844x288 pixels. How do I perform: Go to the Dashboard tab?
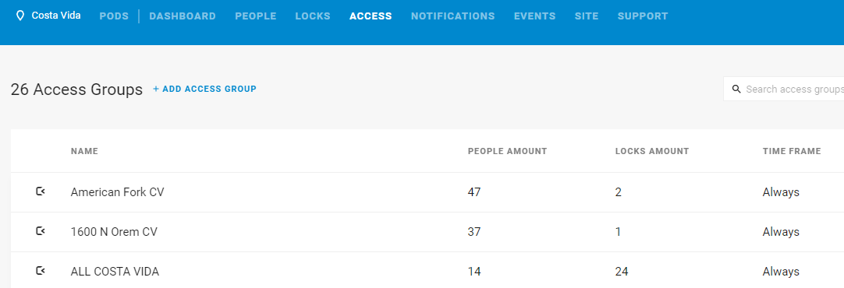tap(183, 16)
